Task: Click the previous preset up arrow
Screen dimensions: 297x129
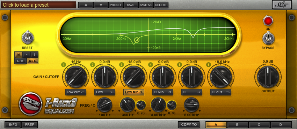Action: point(86,5)
